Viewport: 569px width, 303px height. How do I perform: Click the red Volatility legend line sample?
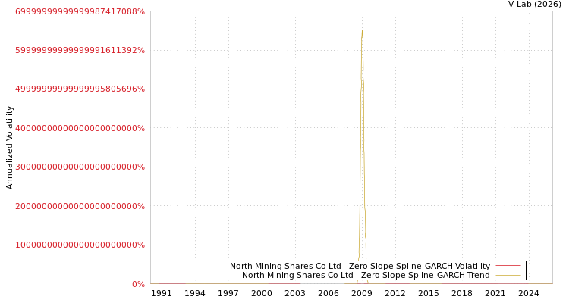[x=508, y=266]
